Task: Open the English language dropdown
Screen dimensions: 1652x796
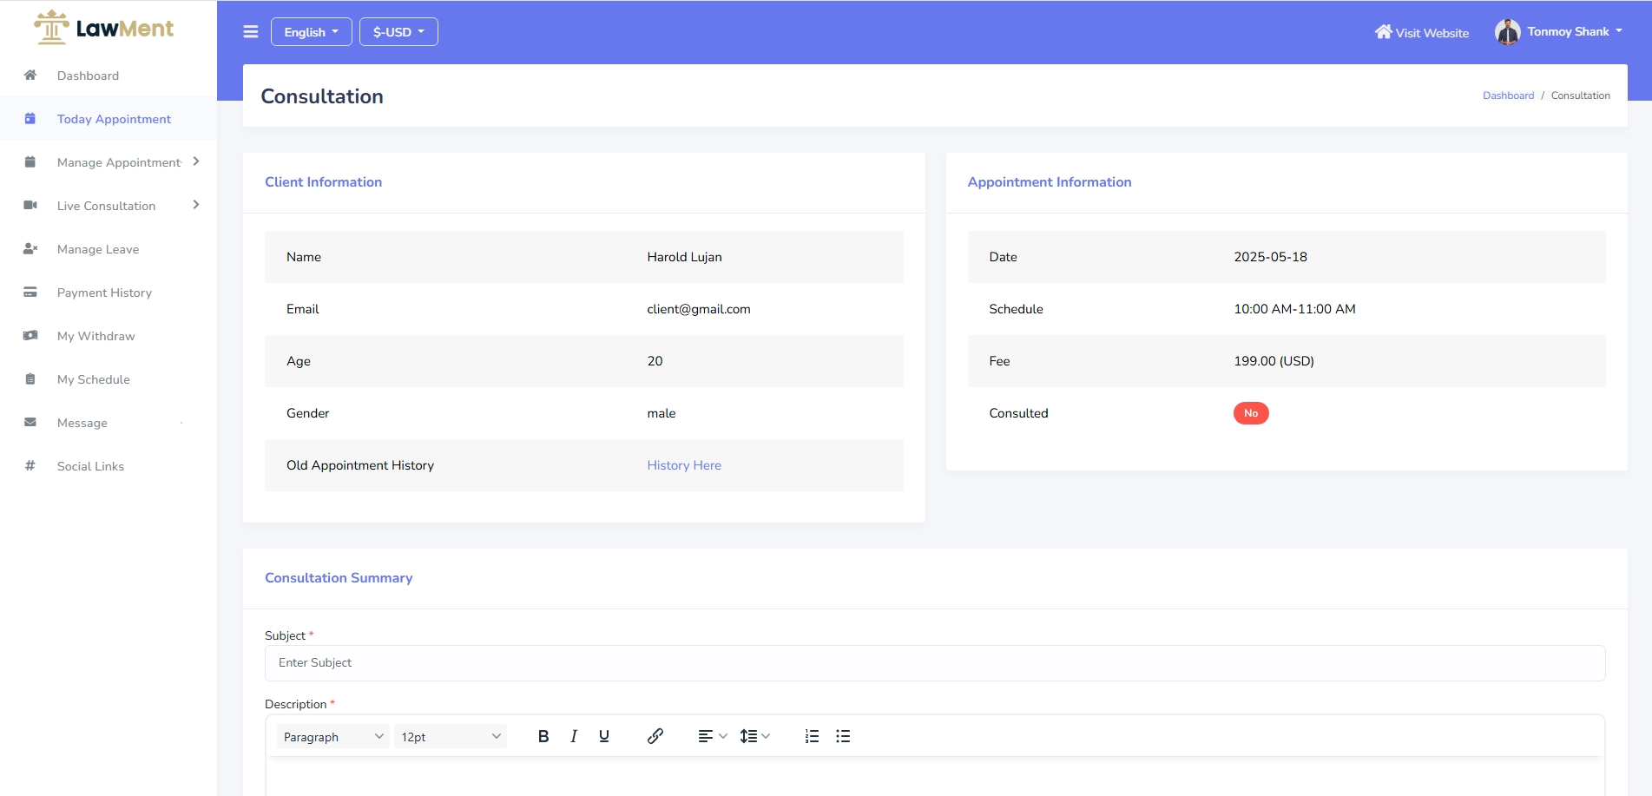Action: point(311,32)
